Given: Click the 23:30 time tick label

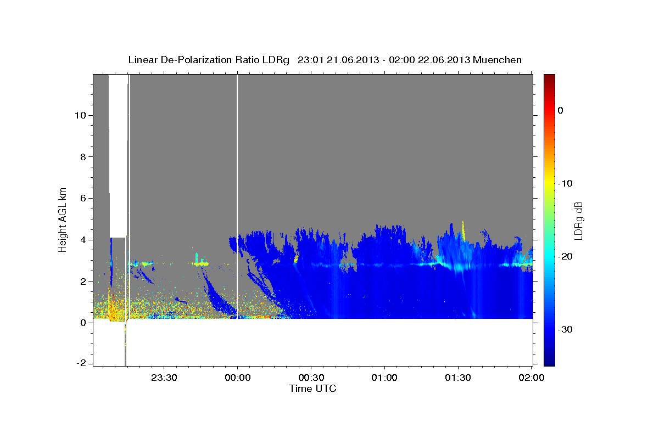Looking at the screenshot, I should tap(164, 378).
